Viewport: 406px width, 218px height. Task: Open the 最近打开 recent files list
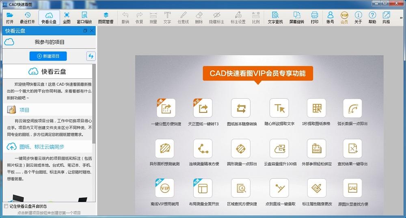point(27,17)
